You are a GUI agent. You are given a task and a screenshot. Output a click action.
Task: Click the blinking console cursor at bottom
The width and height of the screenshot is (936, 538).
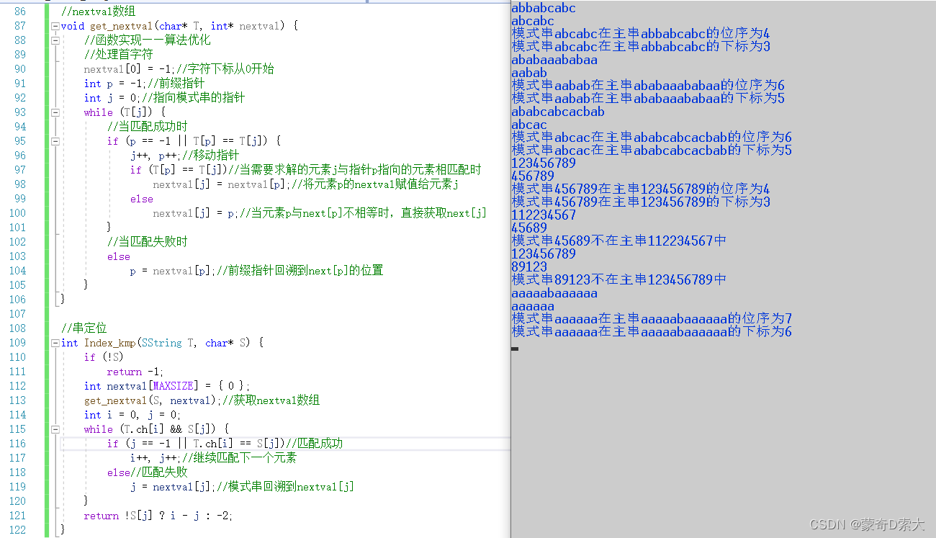(515, 349)
